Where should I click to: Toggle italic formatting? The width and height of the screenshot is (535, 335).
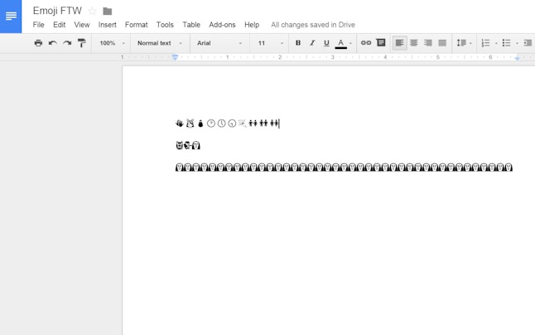tap(312, 43)
